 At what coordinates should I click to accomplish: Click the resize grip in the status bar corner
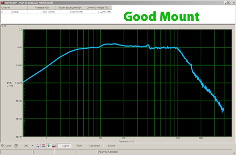coord(234,153)
